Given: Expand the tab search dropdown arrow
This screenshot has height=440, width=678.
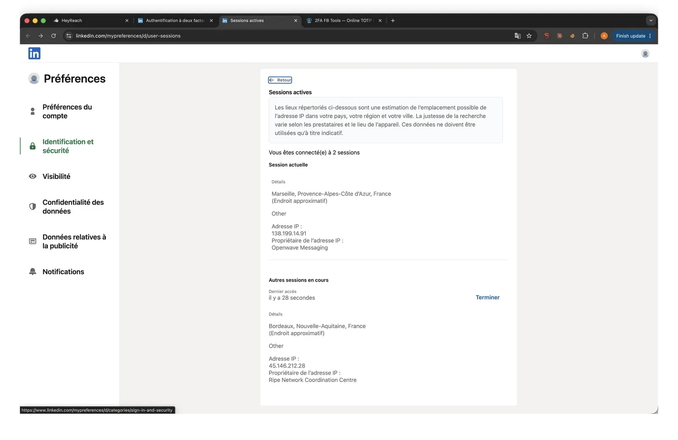Looking at the screenshot, I should [x=651, y=20].
